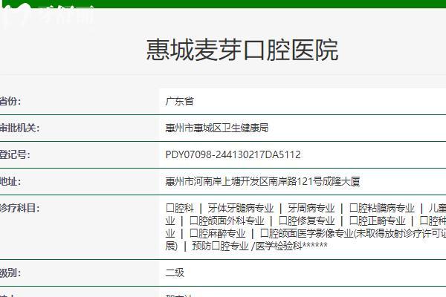Select the 口腔修复专业 entry
Screen dimensions: 446x297
click(306, 221)
